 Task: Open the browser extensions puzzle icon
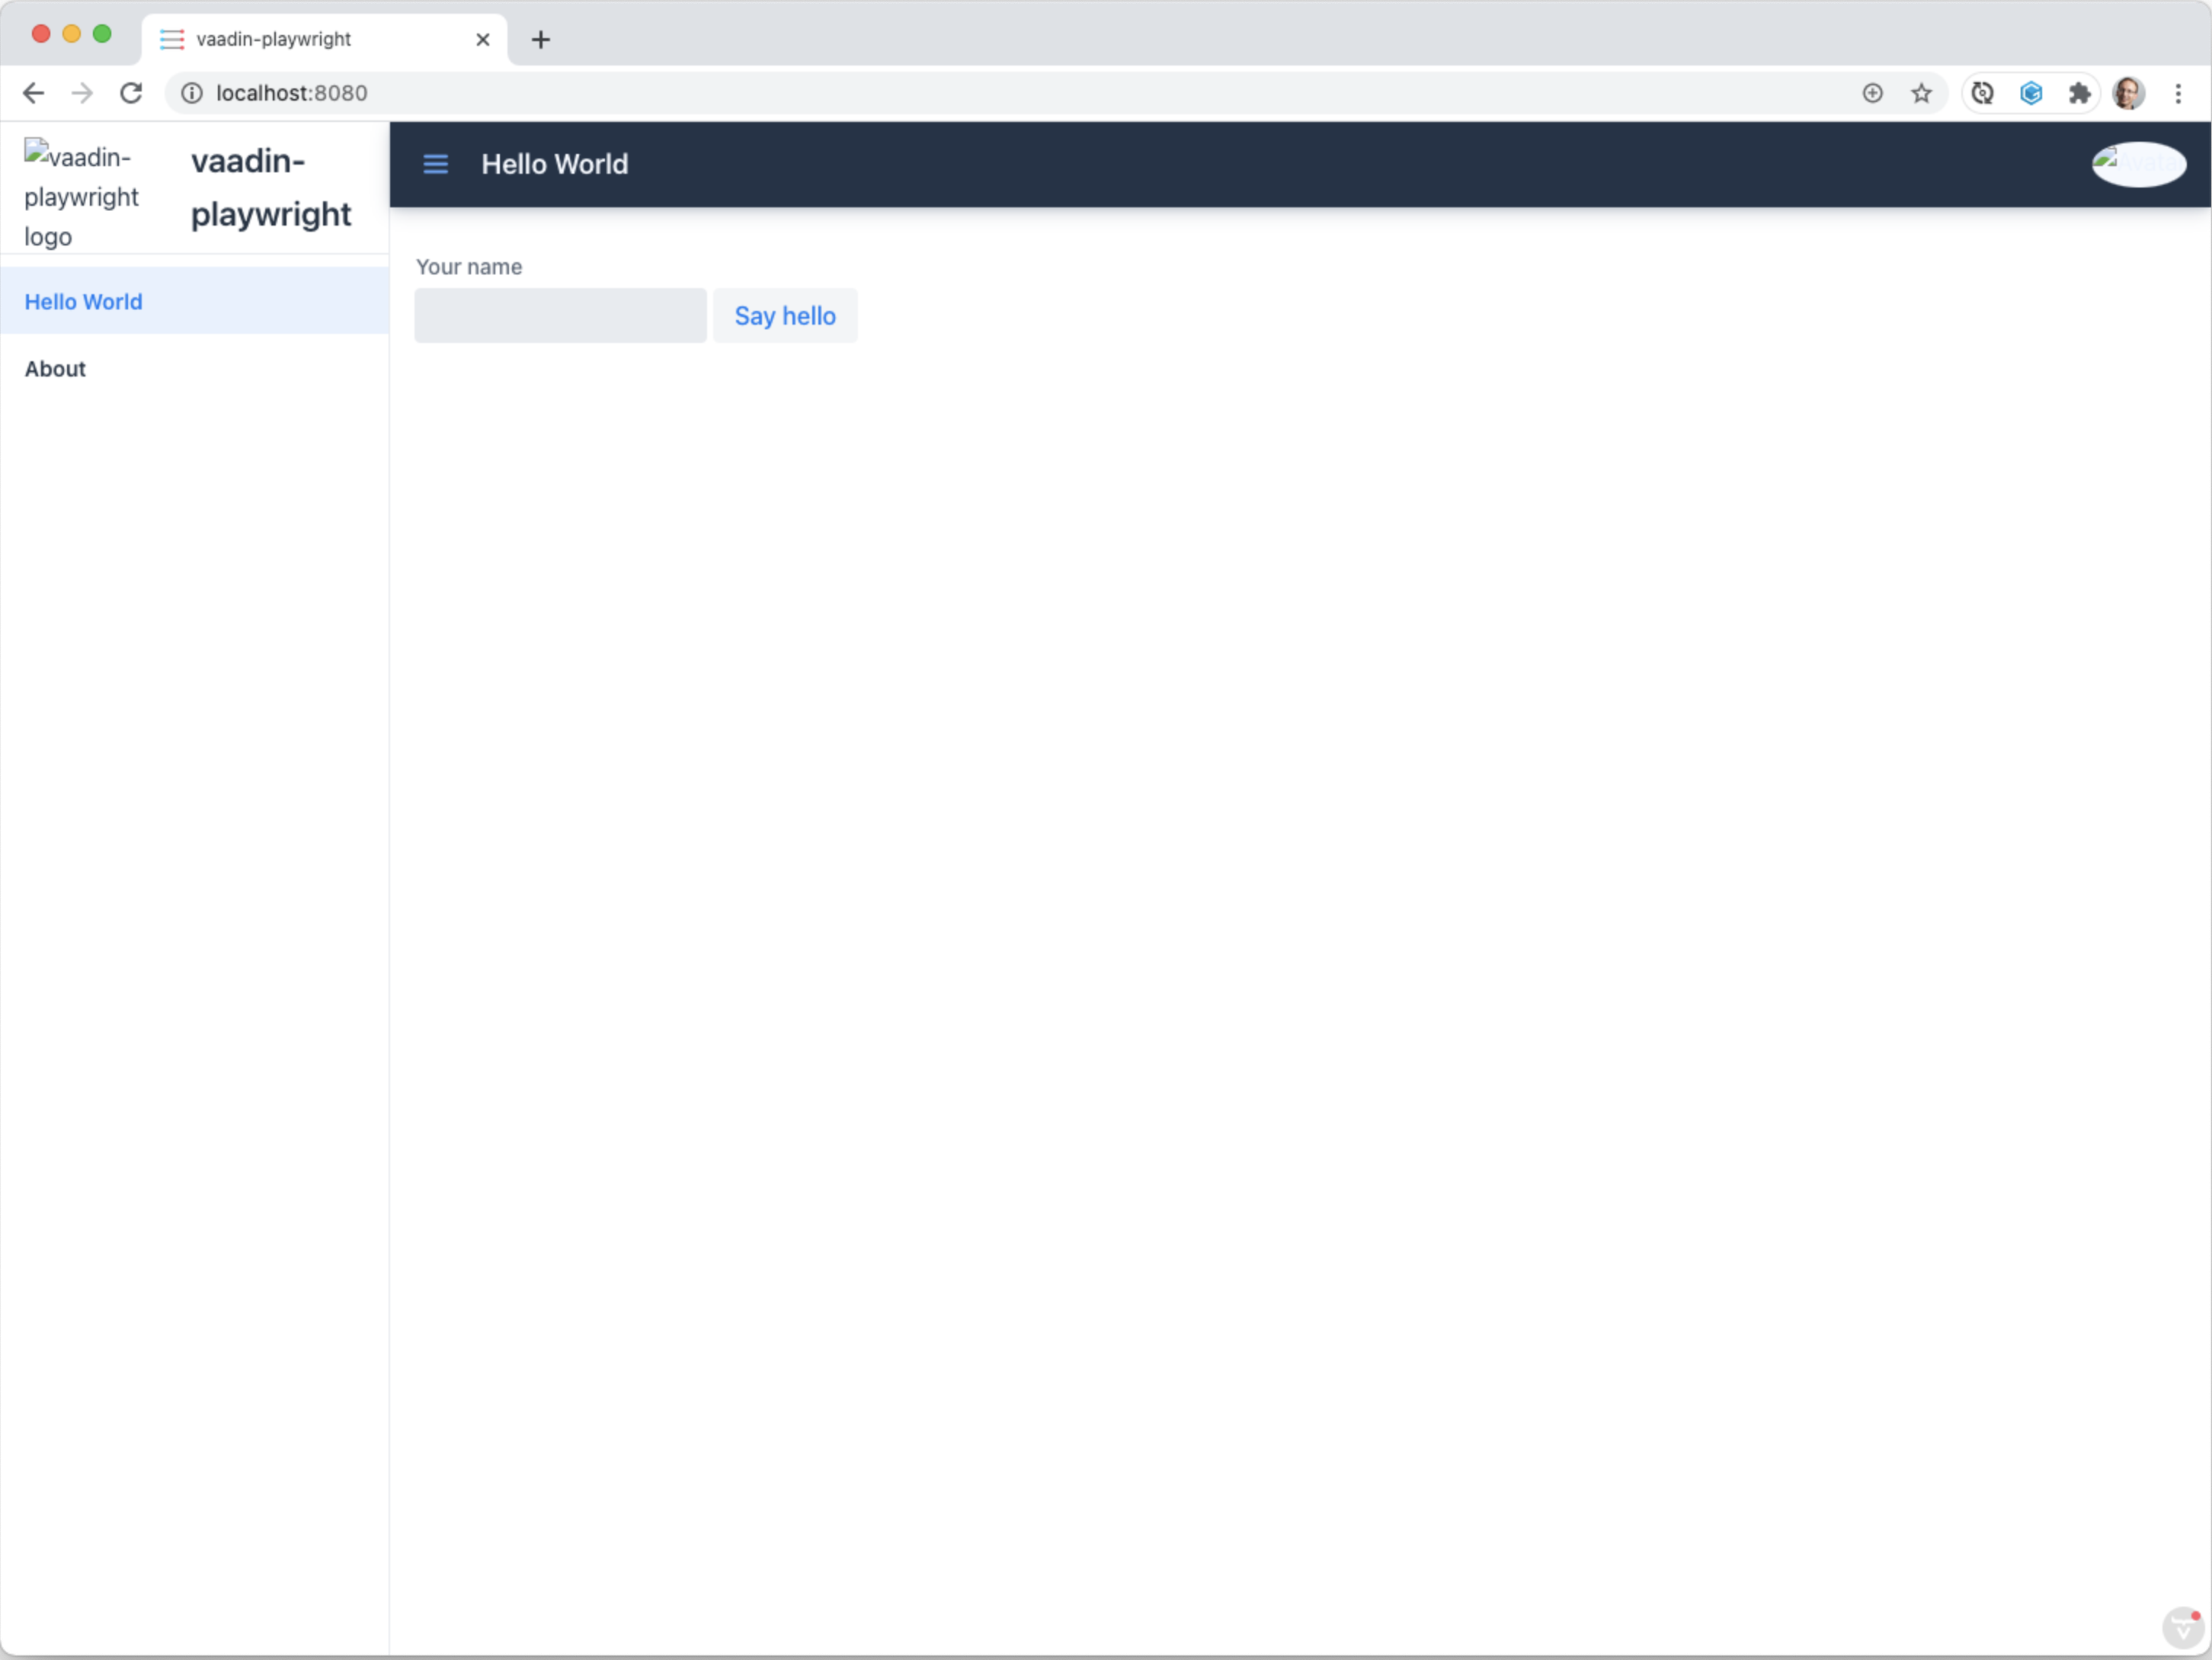point(2080,93)
